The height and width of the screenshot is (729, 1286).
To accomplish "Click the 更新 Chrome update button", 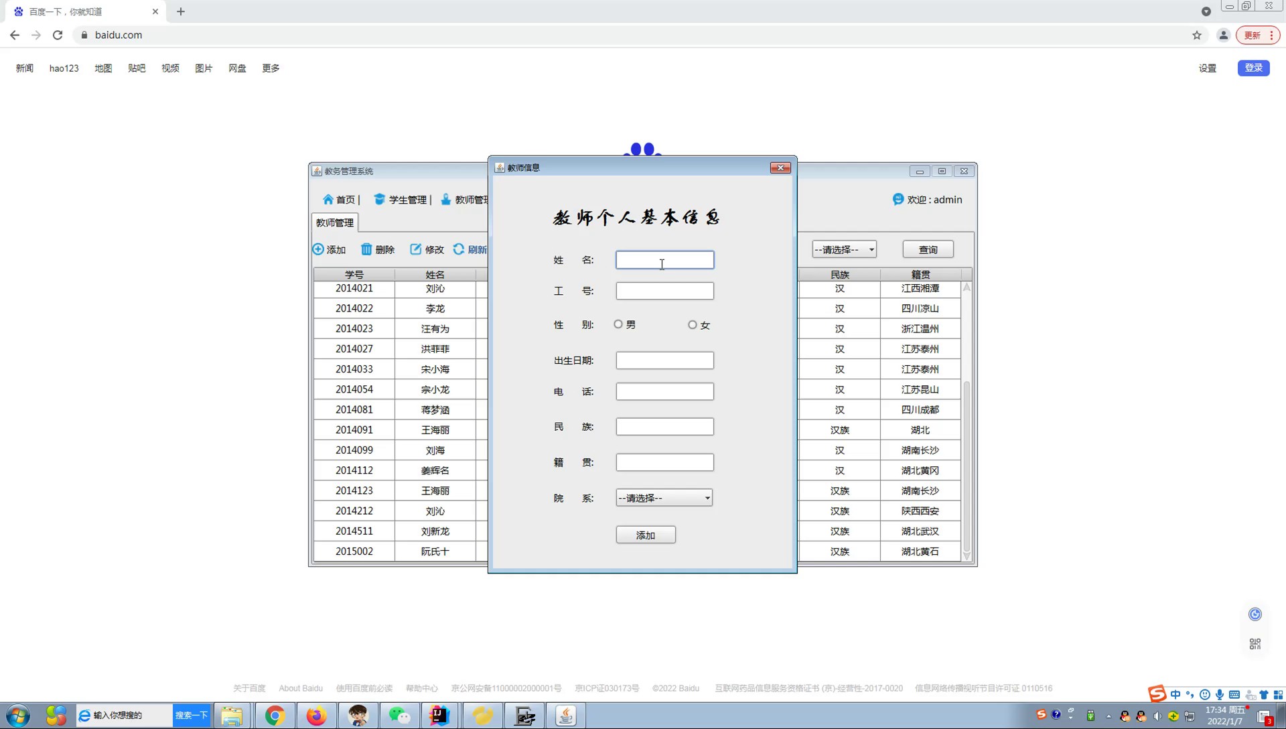I will [x=1258, y=36].
